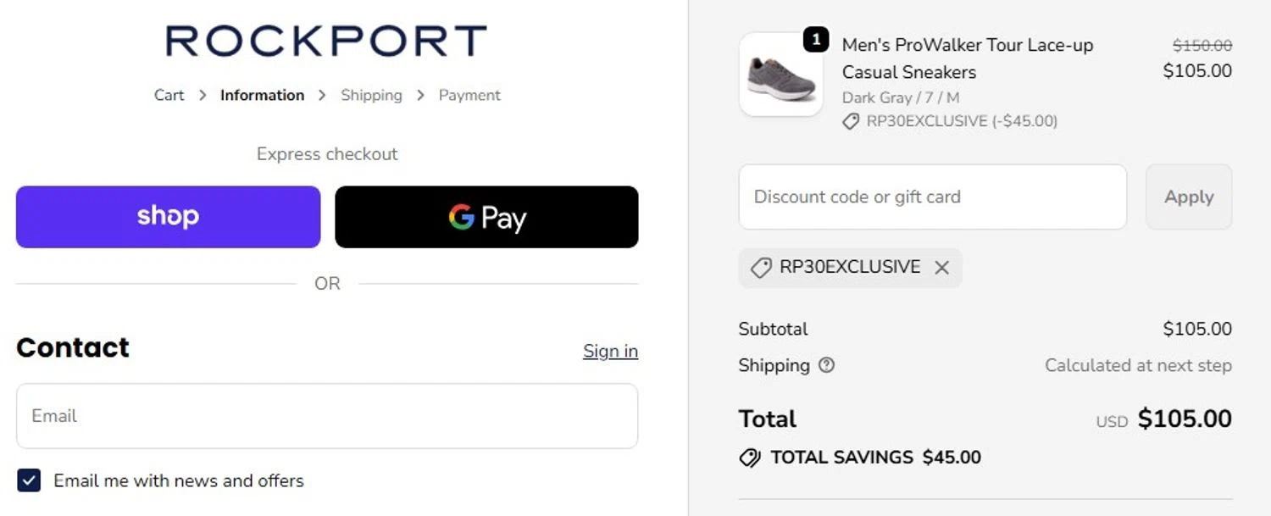Pay with Google Pay express checkout

486,217
